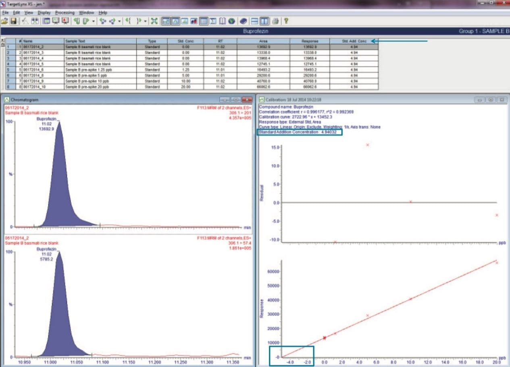Click the yellow question mark help icon
Viewport: 510px width, 367px height.
point(286,21)
